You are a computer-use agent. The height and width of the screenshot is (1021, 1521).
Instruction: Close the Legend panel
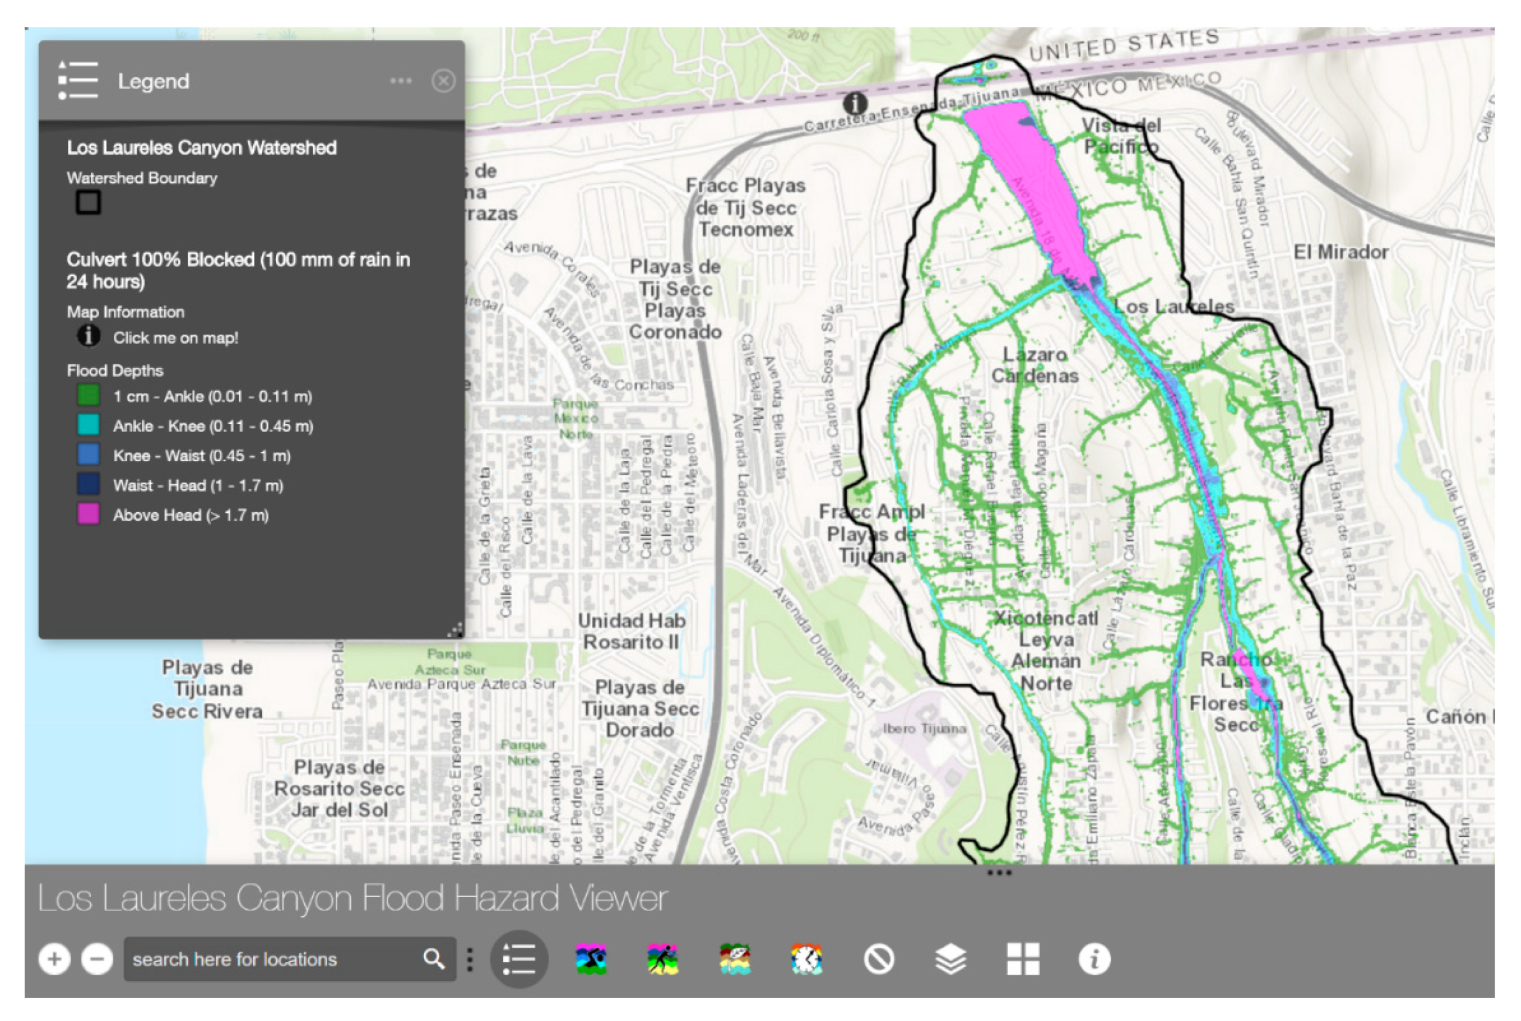(443, 81)
